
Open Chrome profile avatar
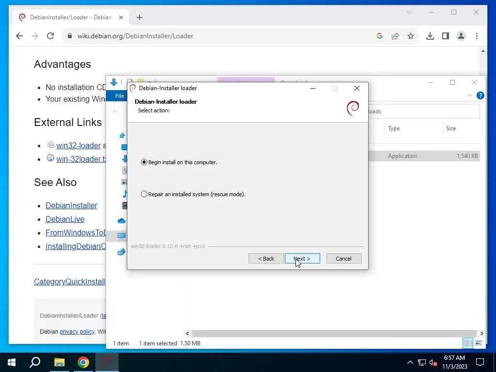click(461, 36)
